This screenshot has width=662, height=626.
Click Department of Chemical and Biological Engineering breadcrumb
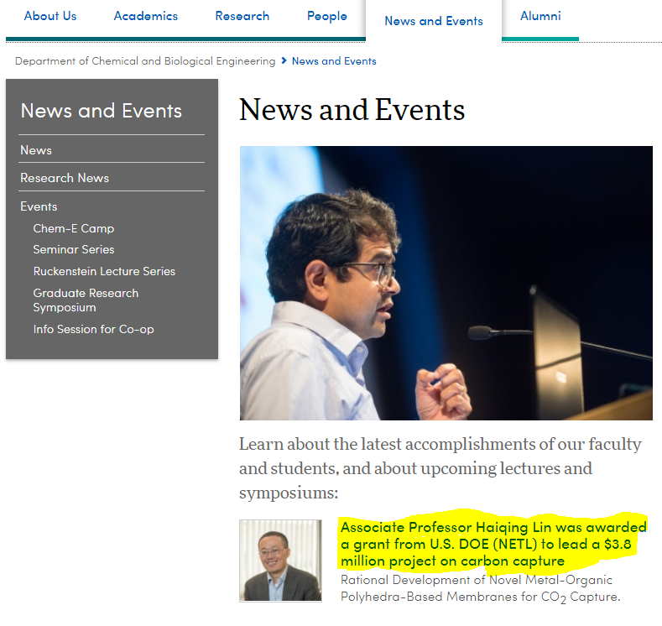pyautogui.click(x=145, y=61)
